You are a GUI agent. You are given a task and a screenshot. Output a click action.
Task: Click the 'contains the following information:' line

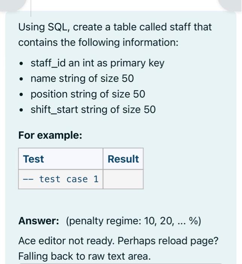click(x=98, y=42)
